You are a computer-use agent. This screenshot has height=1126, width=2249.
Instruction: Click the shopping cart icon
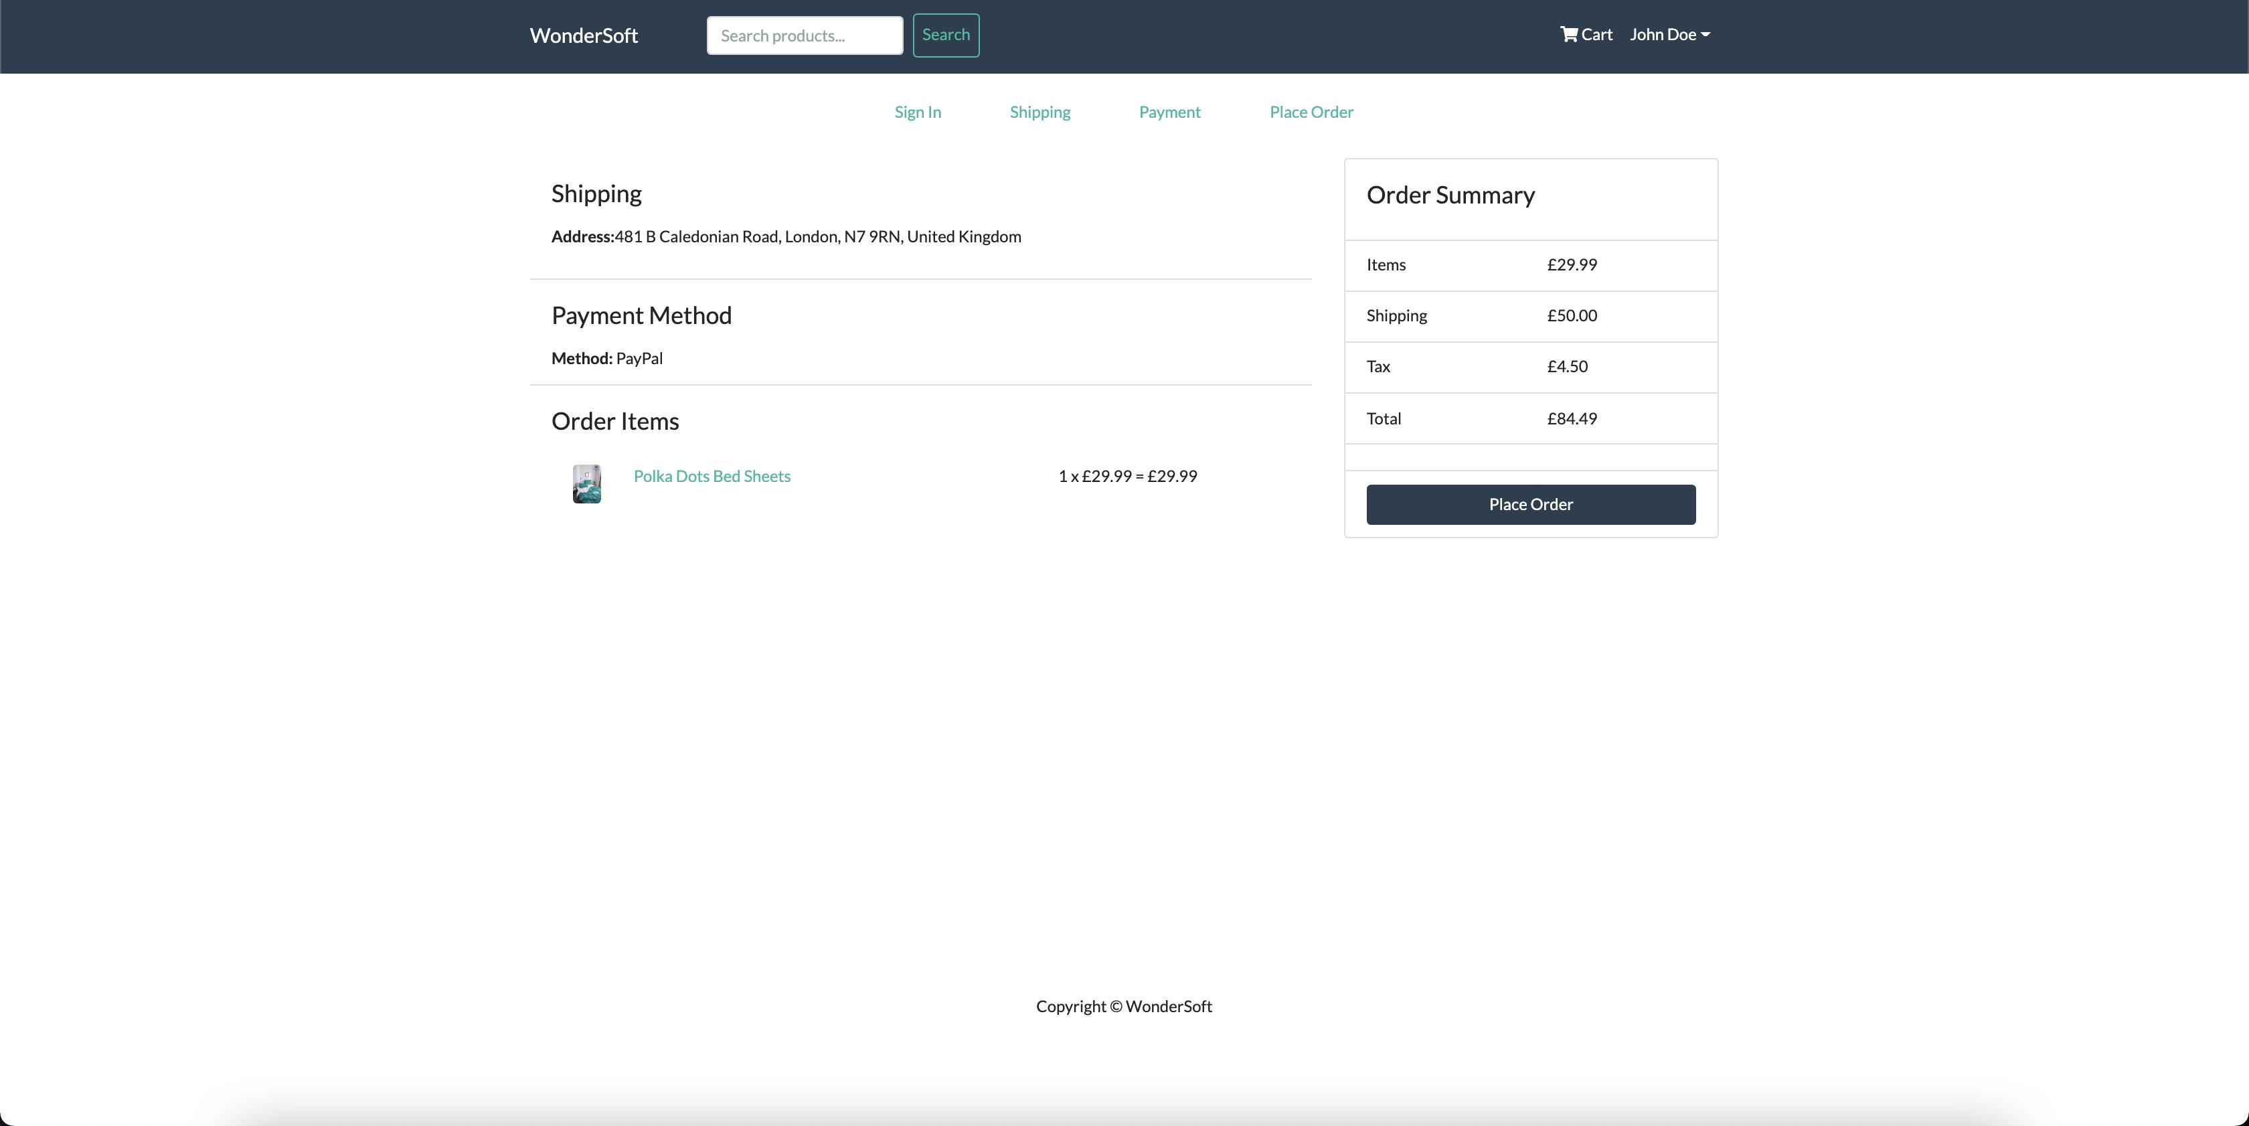pyautogui.click(x=1569, y=35)
